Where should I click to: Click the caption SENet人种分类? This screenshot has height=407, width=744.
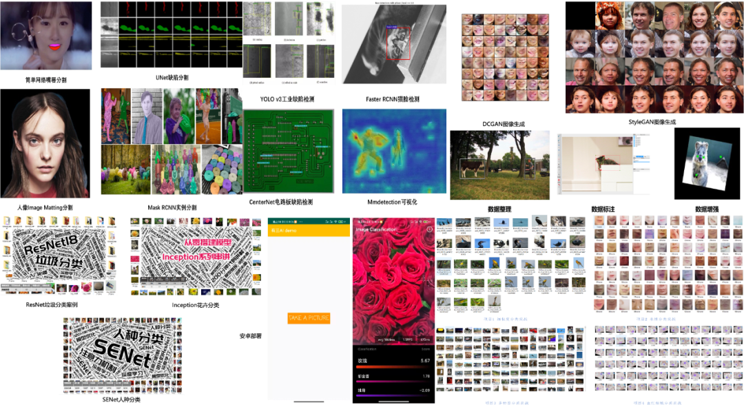(x=121, y=400)
